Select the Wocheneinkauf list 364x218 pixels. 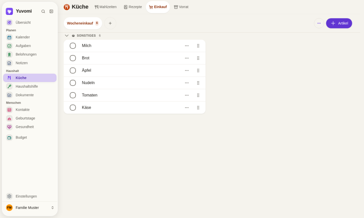pos(83,23)
